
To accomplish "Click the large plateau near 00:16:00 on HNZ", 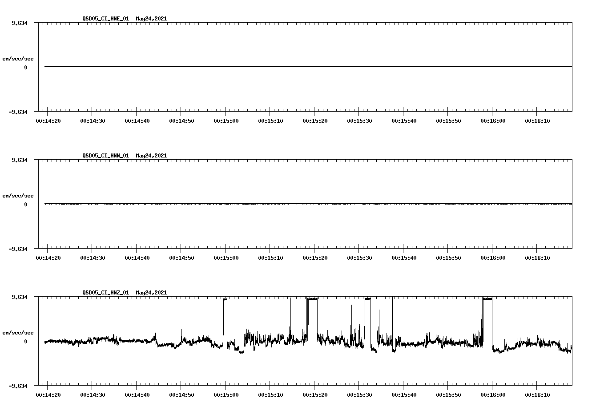I will tap(488, 299).
